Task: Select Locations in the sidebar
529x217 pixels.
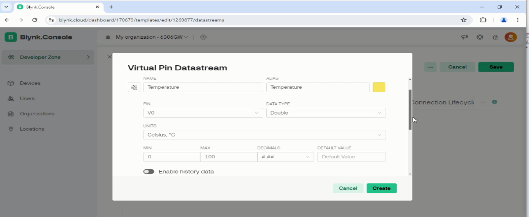Action: point(32,129)
